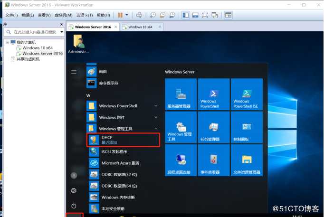
Task: Open 画图 Paint from the app list
Action: (x=123, y=72)
